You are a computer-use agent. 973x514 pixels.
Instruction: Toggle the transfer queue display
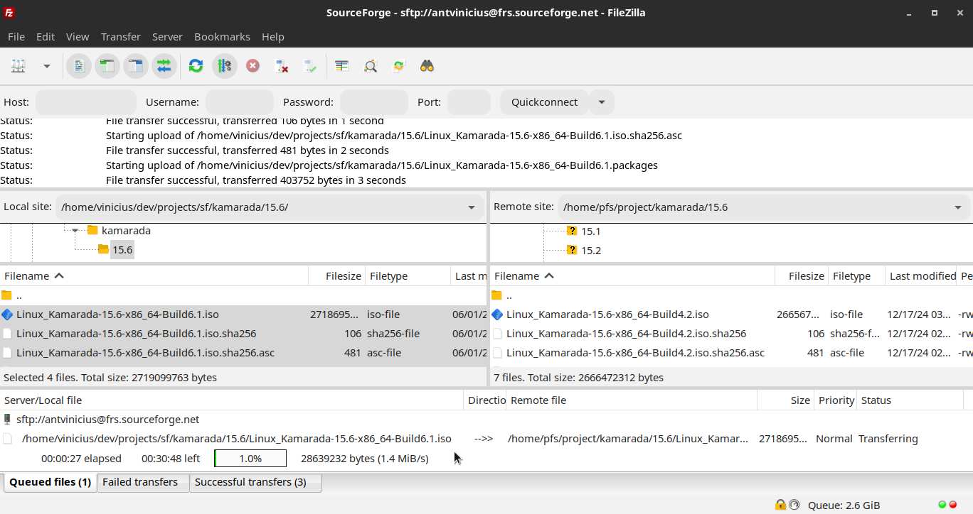[x=164, y=66]
